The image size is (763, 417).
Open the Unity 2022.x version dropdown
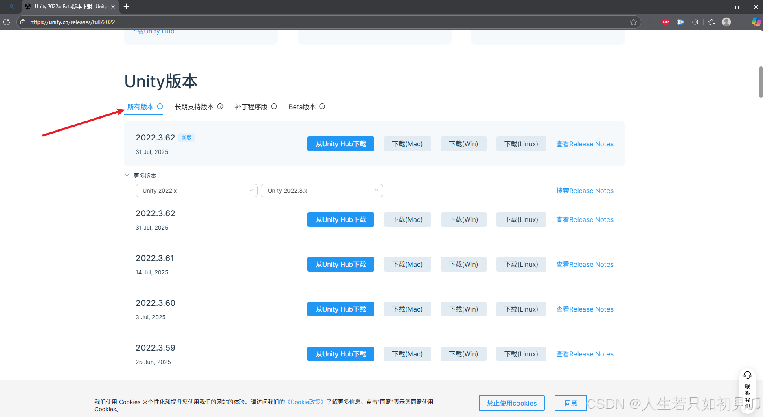click(197, 191)
